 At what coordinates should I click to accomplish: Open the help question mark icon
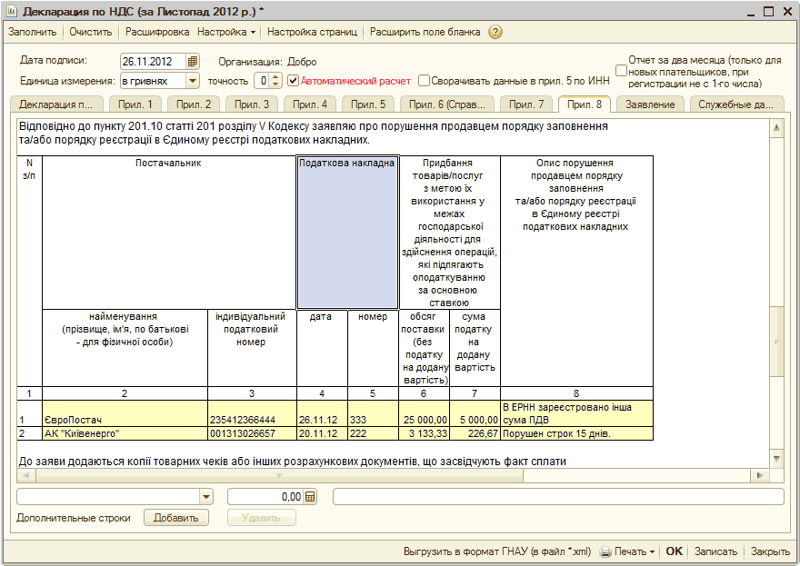click(x=495, y=32)
